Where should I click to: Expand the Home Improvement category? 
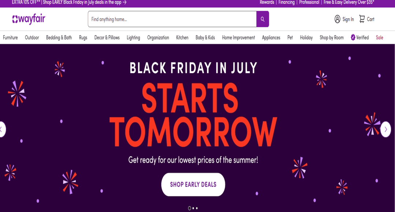pyautogui.click(x=238, y=37)
